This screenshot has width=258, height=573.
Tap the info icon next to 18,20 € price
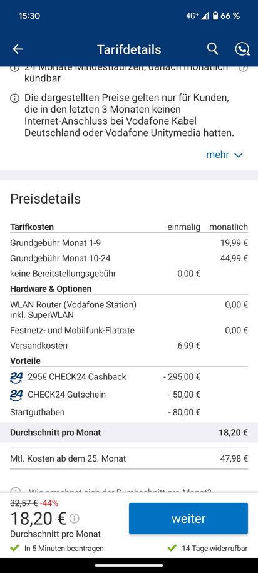click(x=74, y=518)
